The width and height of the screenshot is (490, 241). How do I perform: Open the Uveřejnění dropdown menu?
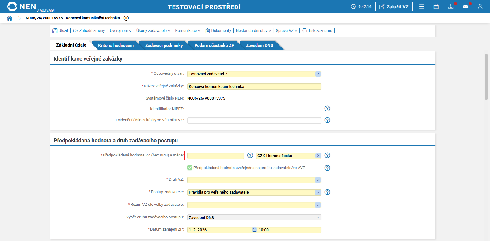tap(120, 31)
